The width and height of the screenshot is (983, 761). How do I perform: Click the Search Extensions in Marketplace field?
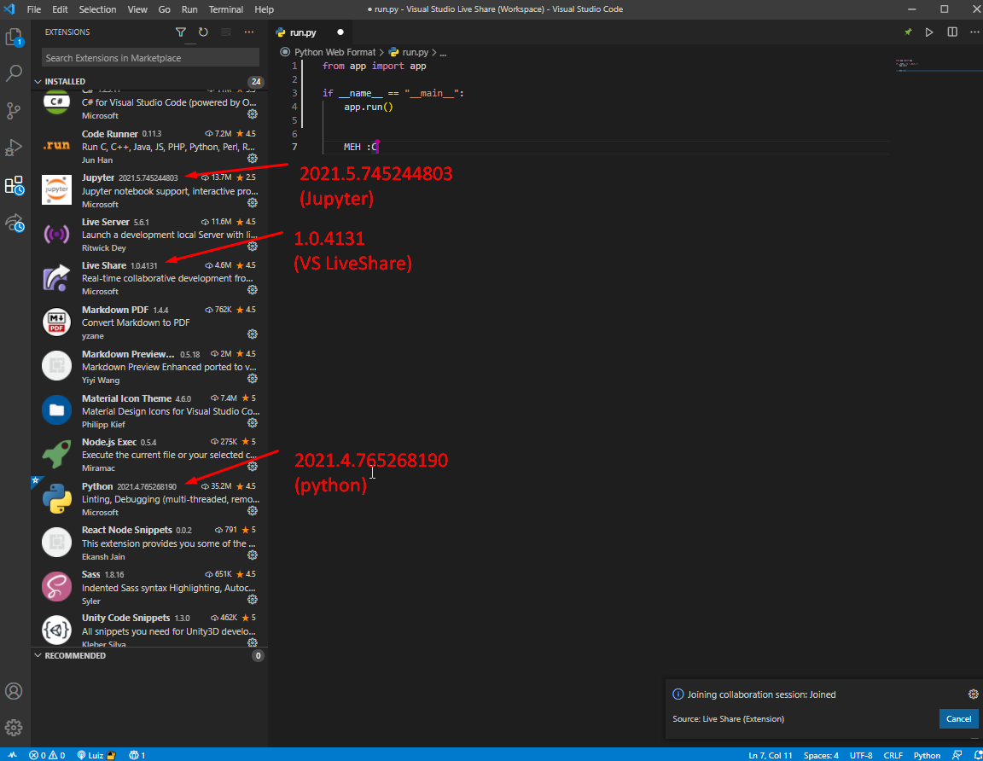[150, 58]
